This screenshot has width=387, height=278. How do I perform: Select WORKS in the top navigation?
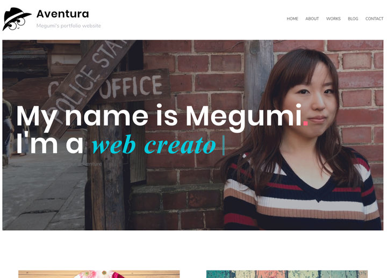[333, 19]
